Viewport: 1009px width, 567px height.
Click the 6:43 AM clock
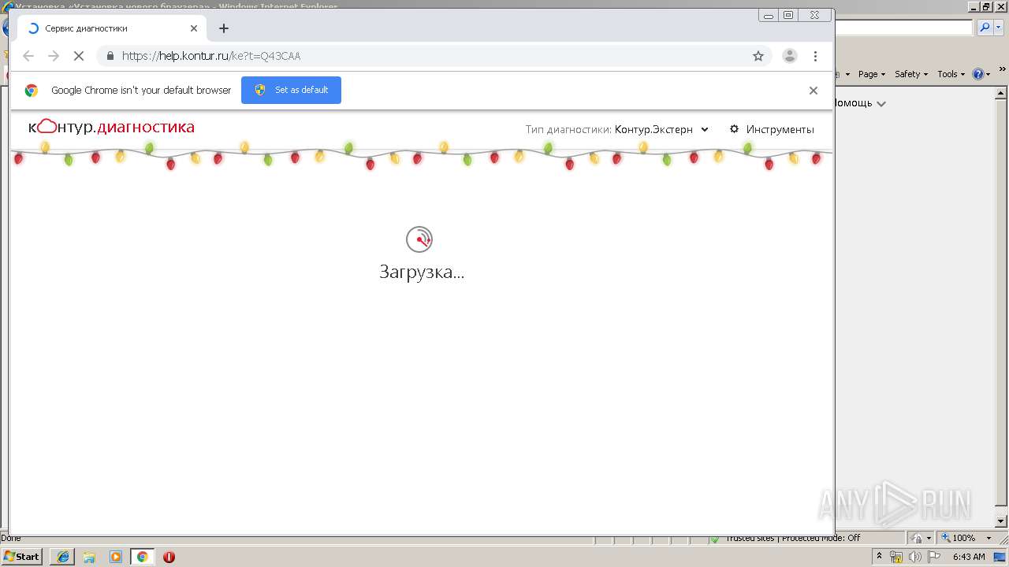[x=969, y=557]
